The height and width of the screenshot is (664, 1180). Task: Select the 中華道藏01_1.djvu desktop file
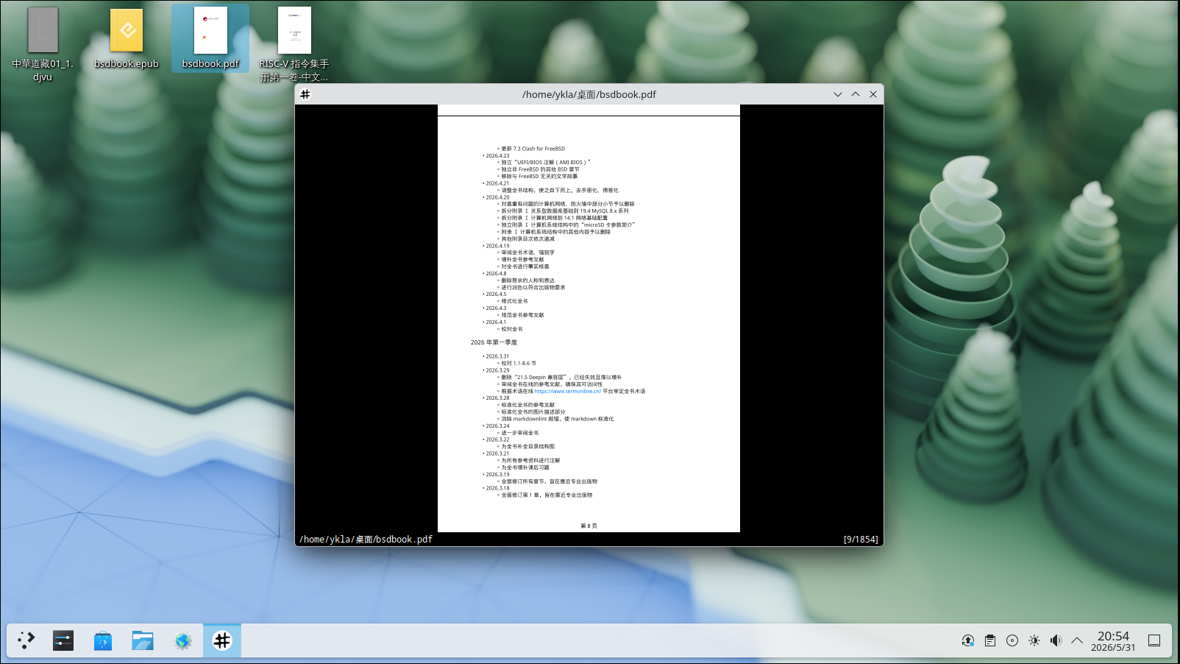43,45
